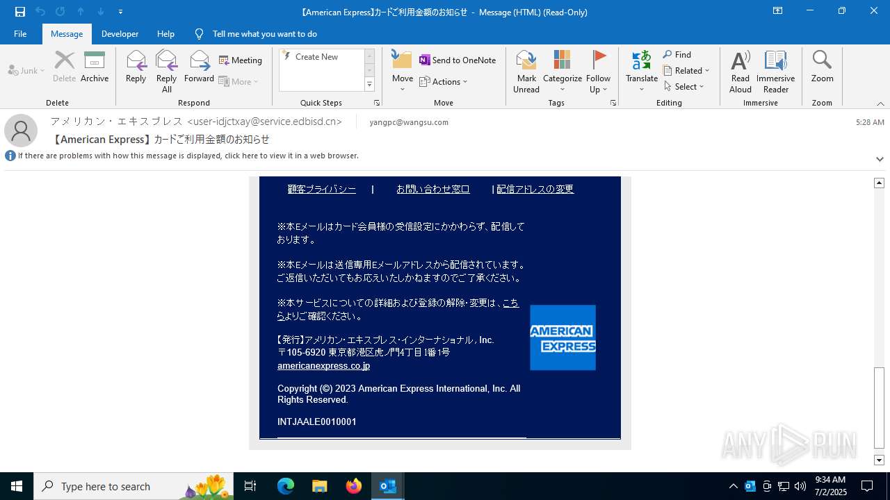
Task: Open the File tab
Action: pyautogui.click(x=20, y=34)
